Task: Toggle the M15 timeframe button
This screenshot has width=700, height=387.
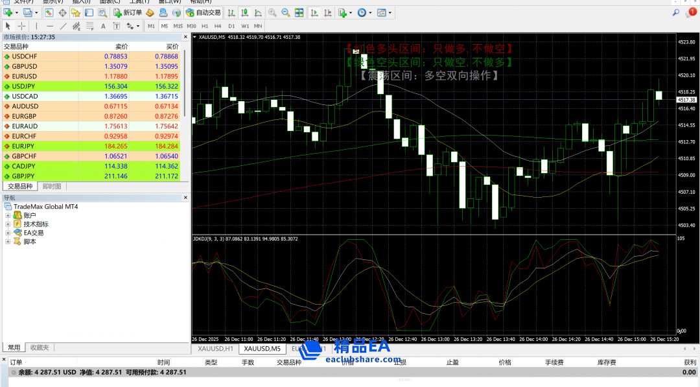Action: [178, 26]
